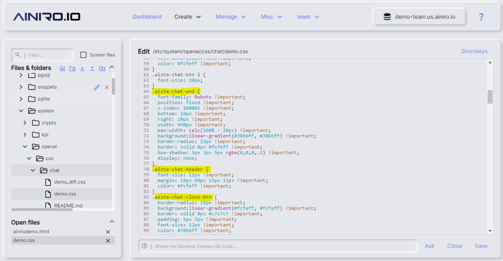Close demo.css in the Open files list
This screenshot has width=503, height=261.
[x=108, y=241]
